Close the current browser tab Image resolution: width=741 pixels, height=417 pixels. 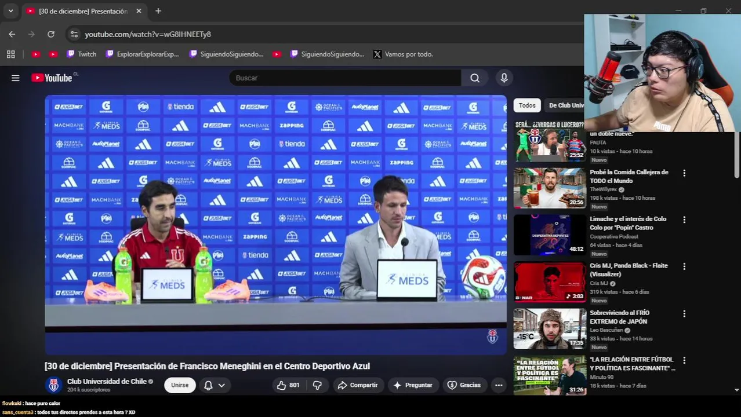[x=139, y=11]
